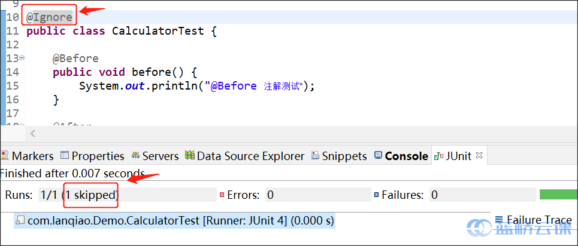Select the com.lanqiao.Demo.CalculatorTest result entry
578x246 pixels.
175,221
